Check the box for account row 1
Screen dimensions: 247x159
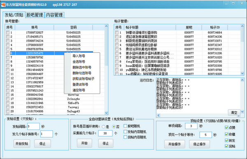[7, 32]
